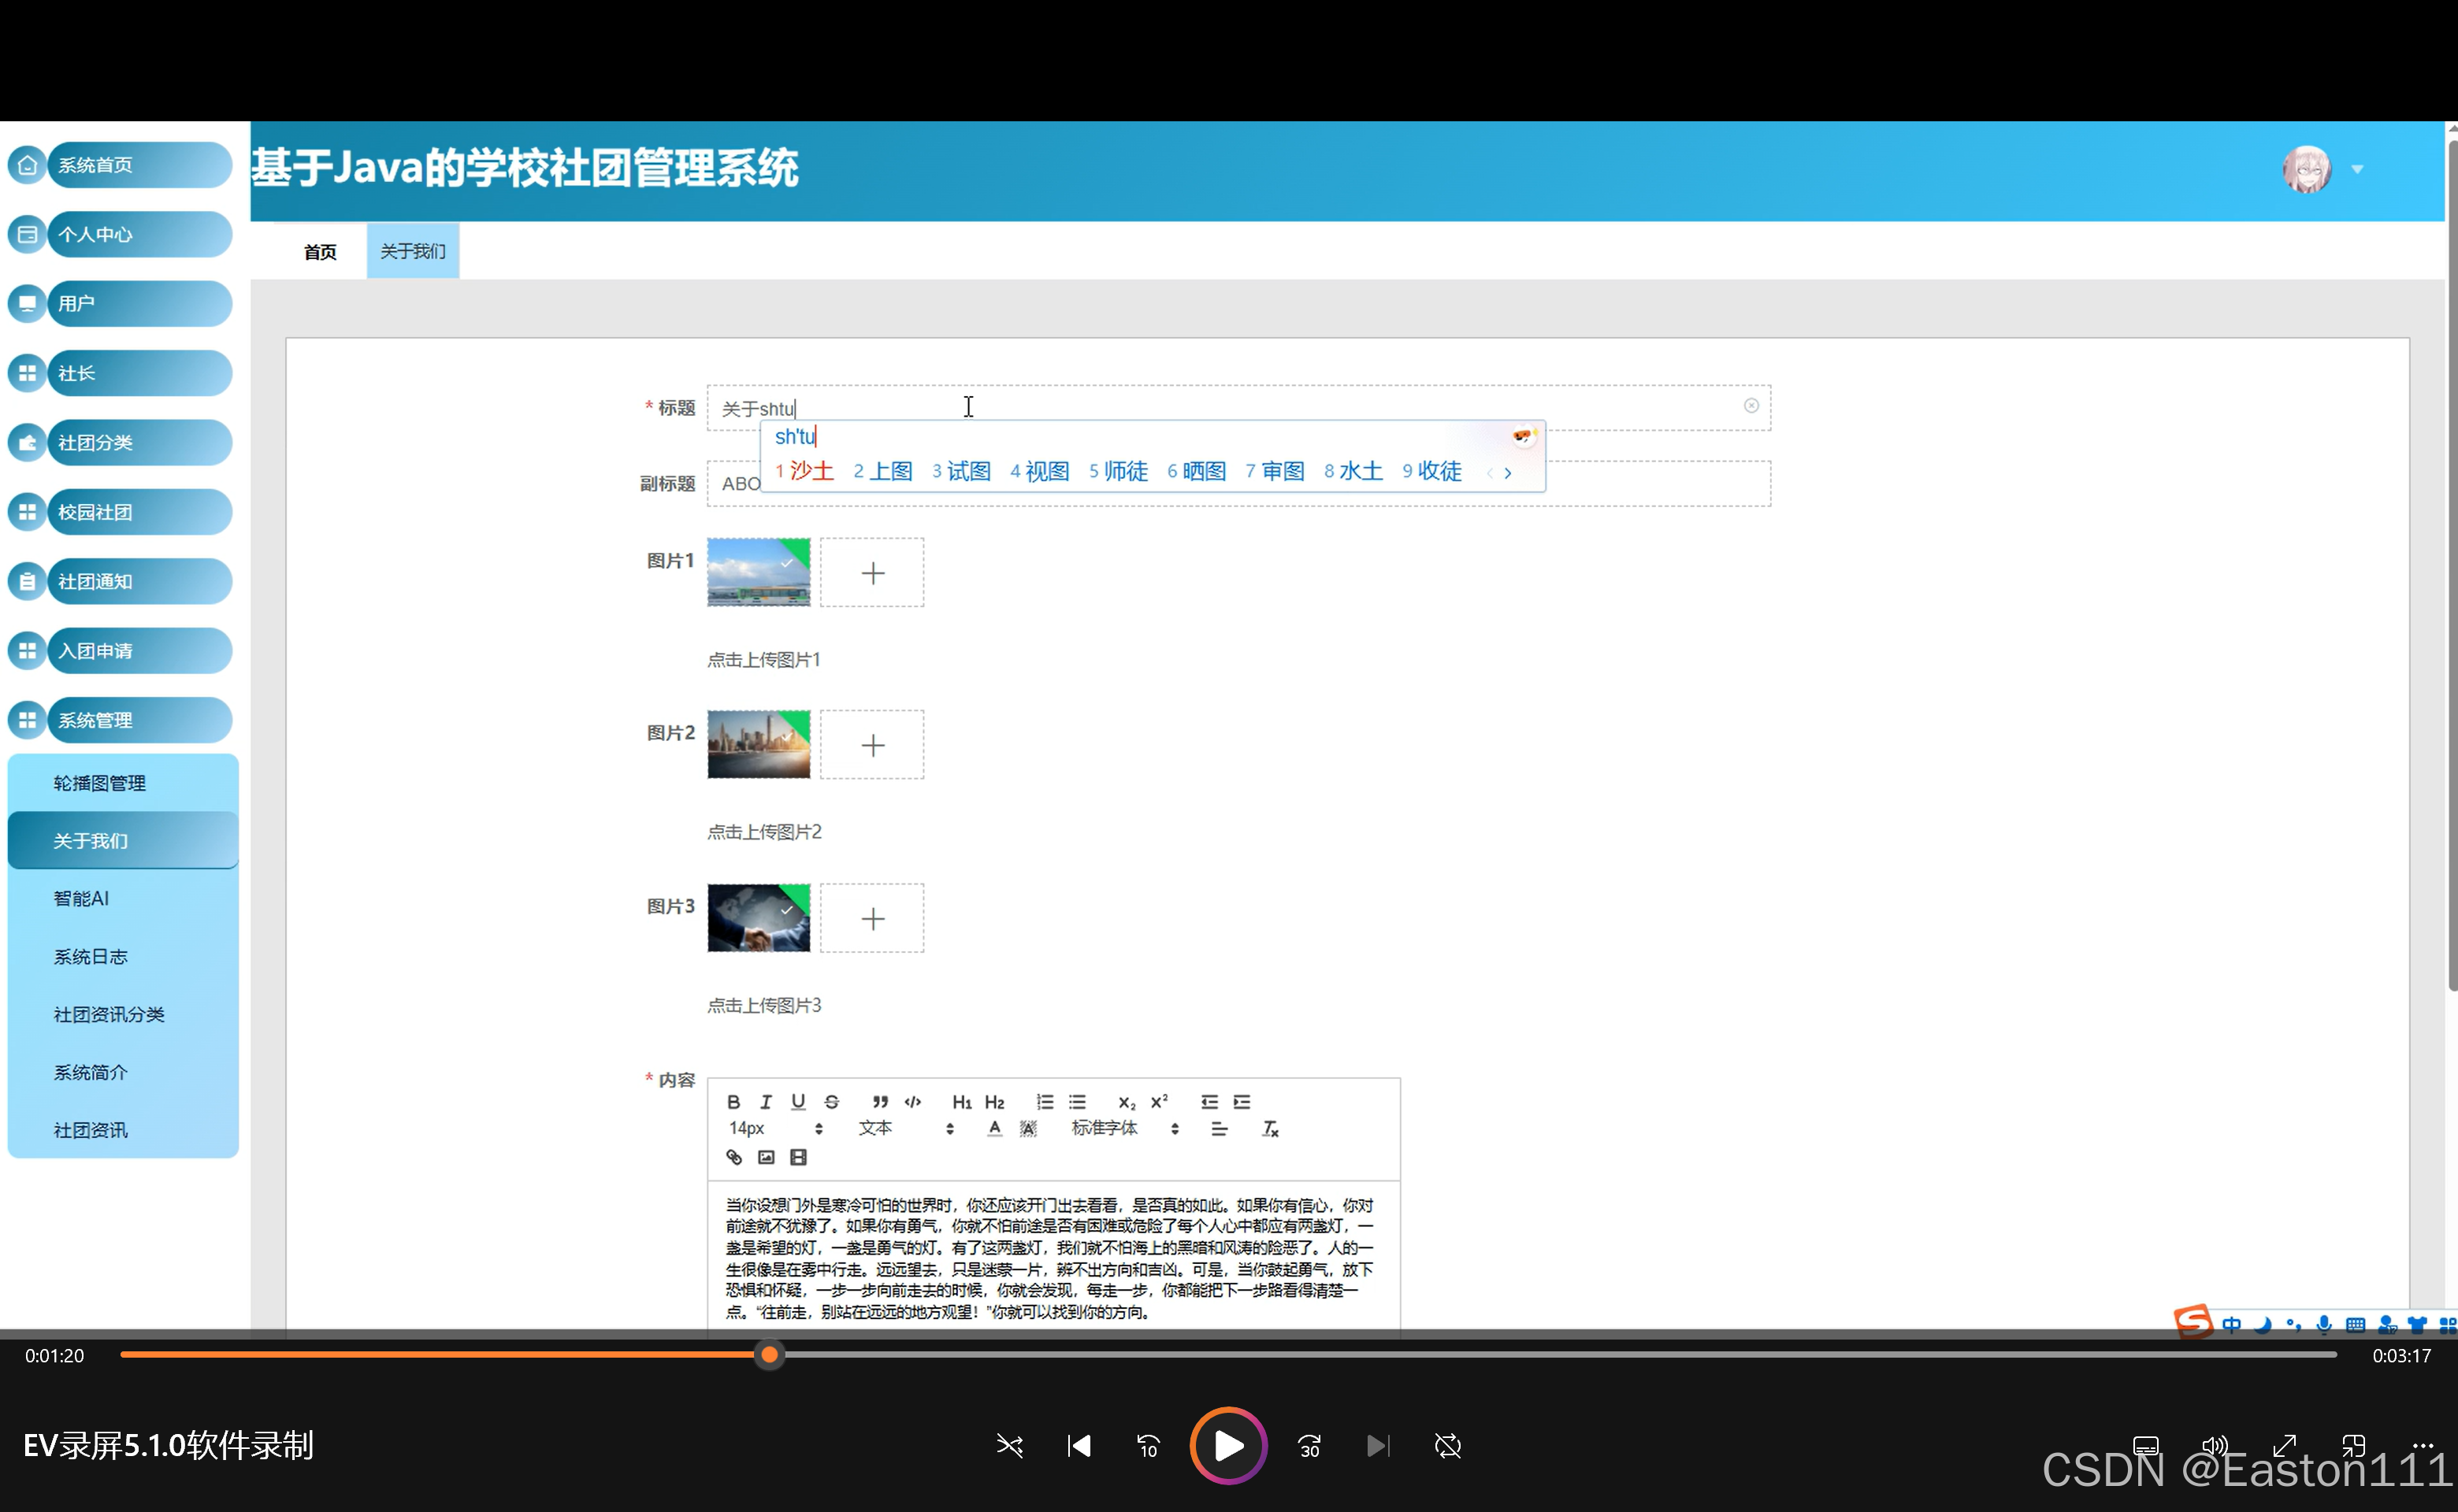The width and height of the screenshot is (2458, 1512).
Task: Insert a code block in the editor
Action: (x=912, y=1101)
